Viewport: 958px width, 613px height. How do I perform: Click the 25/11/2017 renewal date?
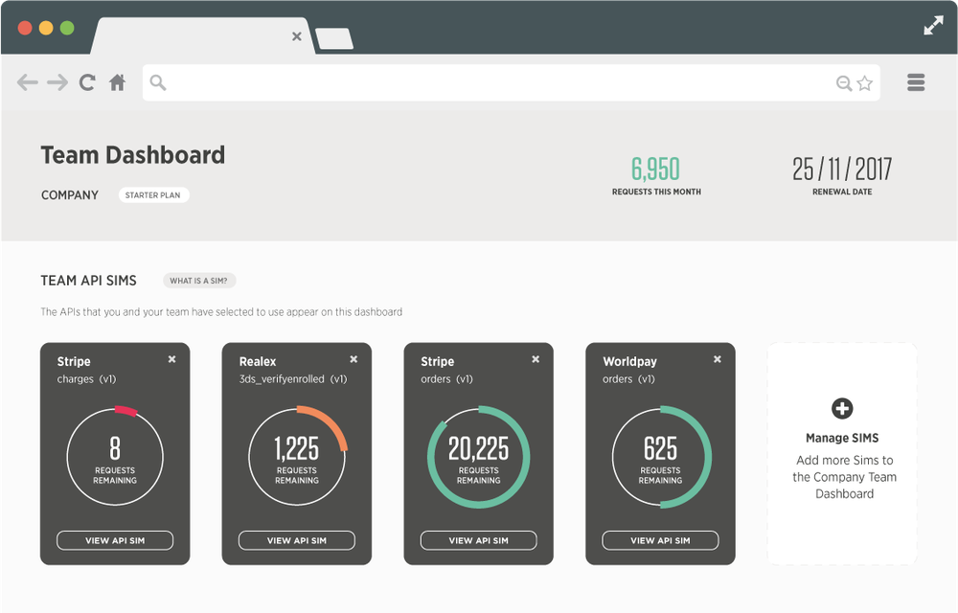coord(842,170)
